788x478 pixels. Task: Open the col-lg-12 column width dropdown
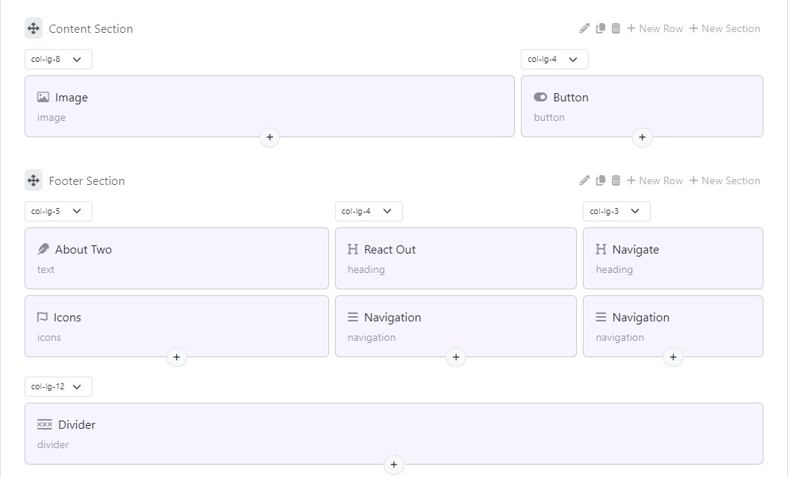point(58,386)
